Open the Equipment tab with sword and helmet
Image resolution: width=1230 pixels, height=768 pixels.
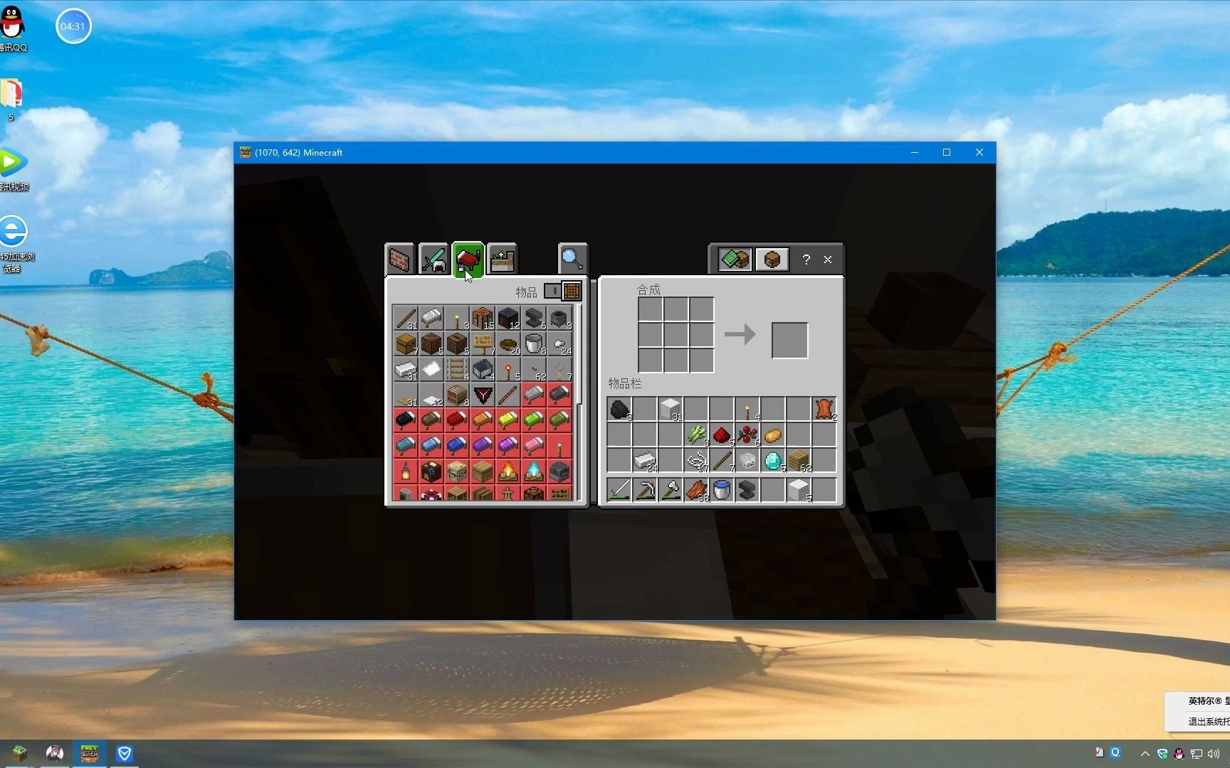tap(433, 260)
